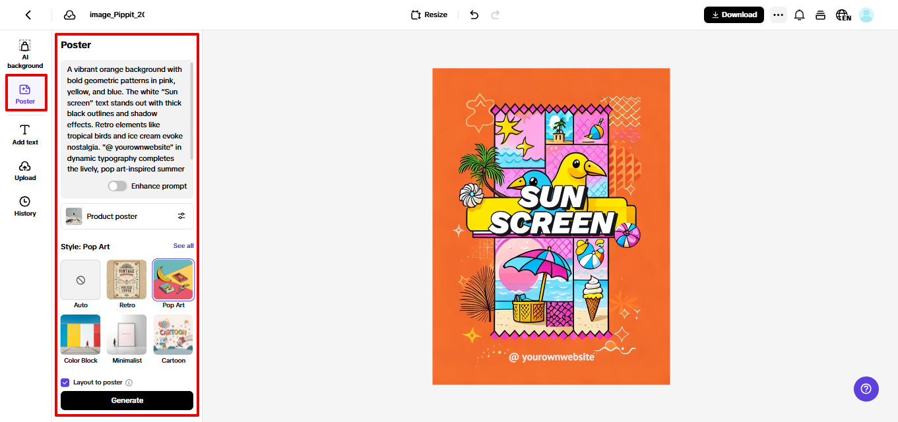Open the History panel
898x422 pixels.
(x=25, y=206)
